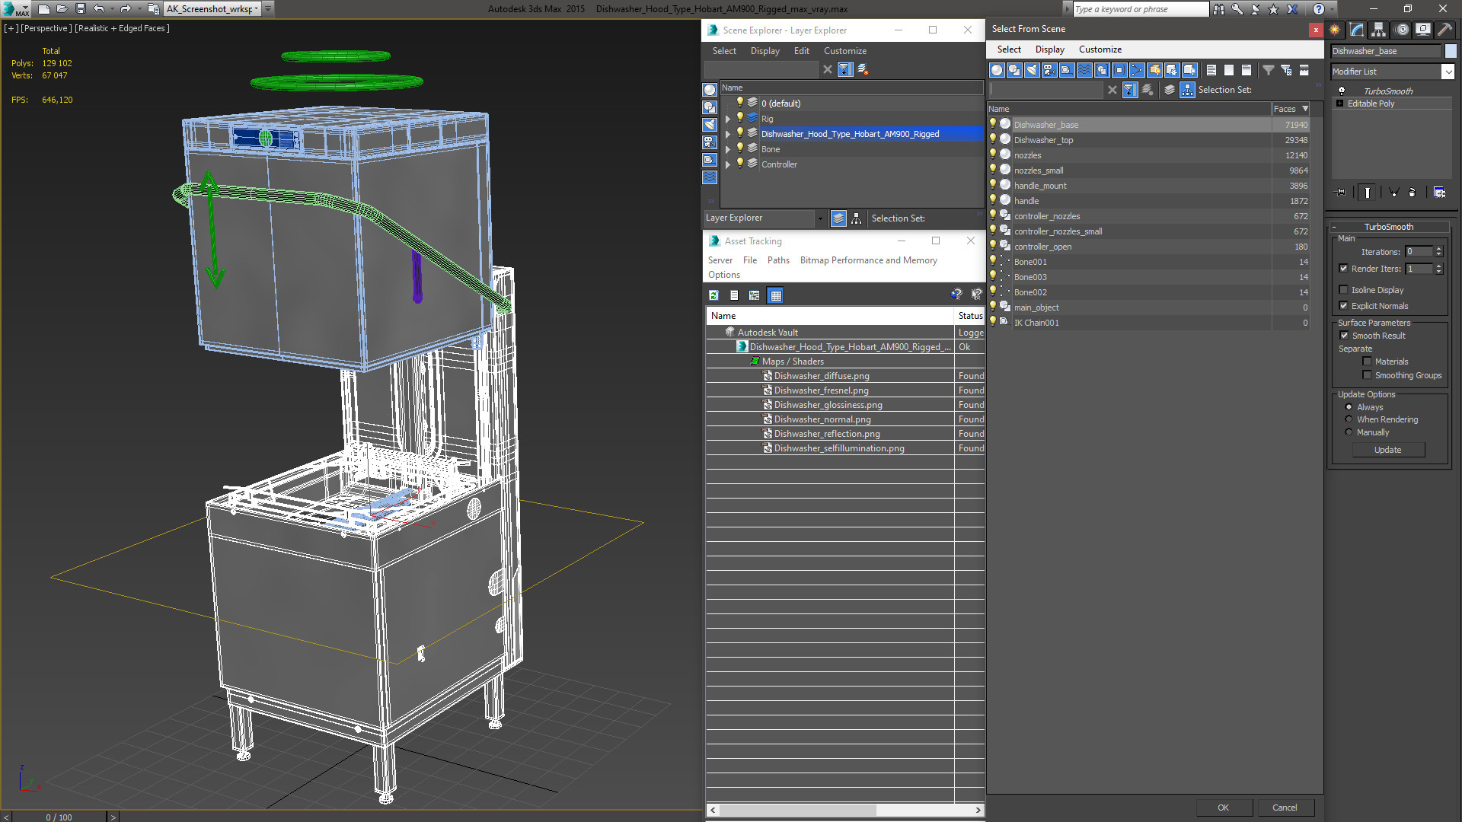Open Display menu in Select From Scene
This screenshot has width=1462, height=822.
pos(1049,49)
